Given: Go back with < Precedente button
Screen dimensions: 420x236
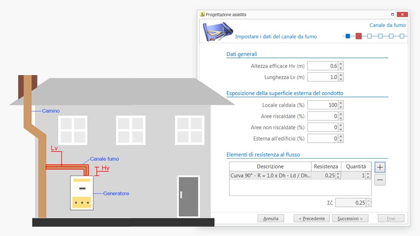Looking at the screenshot, I should coord(312,218).
